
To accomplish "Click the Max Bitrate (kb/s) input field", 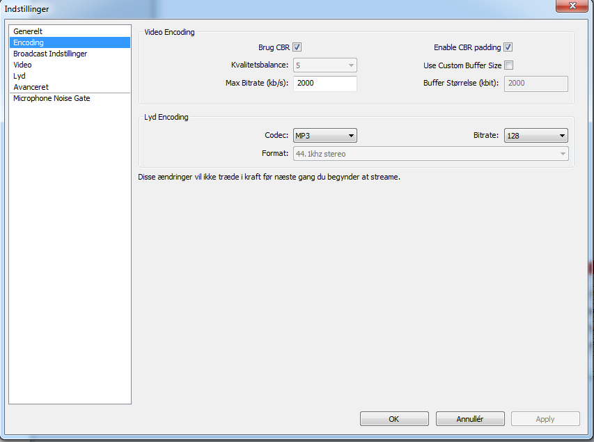I will 325,84.
